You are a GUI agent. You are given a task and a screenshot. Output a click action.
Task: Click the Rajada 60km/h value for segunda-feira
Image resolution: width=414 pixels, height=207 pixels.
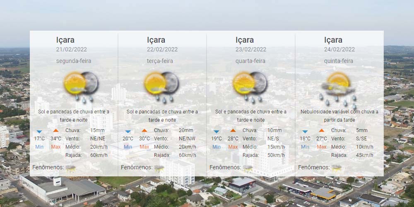pos(99,155)
